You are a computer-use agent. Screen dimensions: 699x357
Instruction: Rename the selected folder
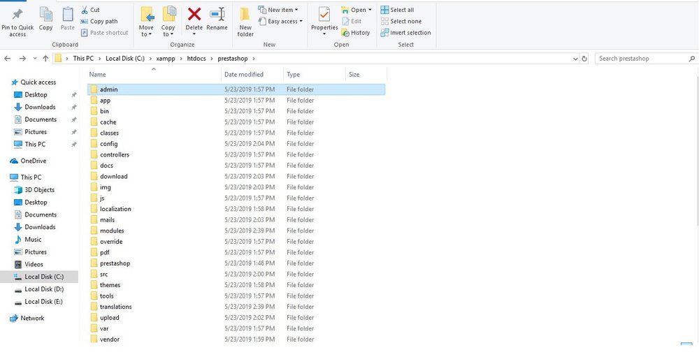click(x=217, y=20)
